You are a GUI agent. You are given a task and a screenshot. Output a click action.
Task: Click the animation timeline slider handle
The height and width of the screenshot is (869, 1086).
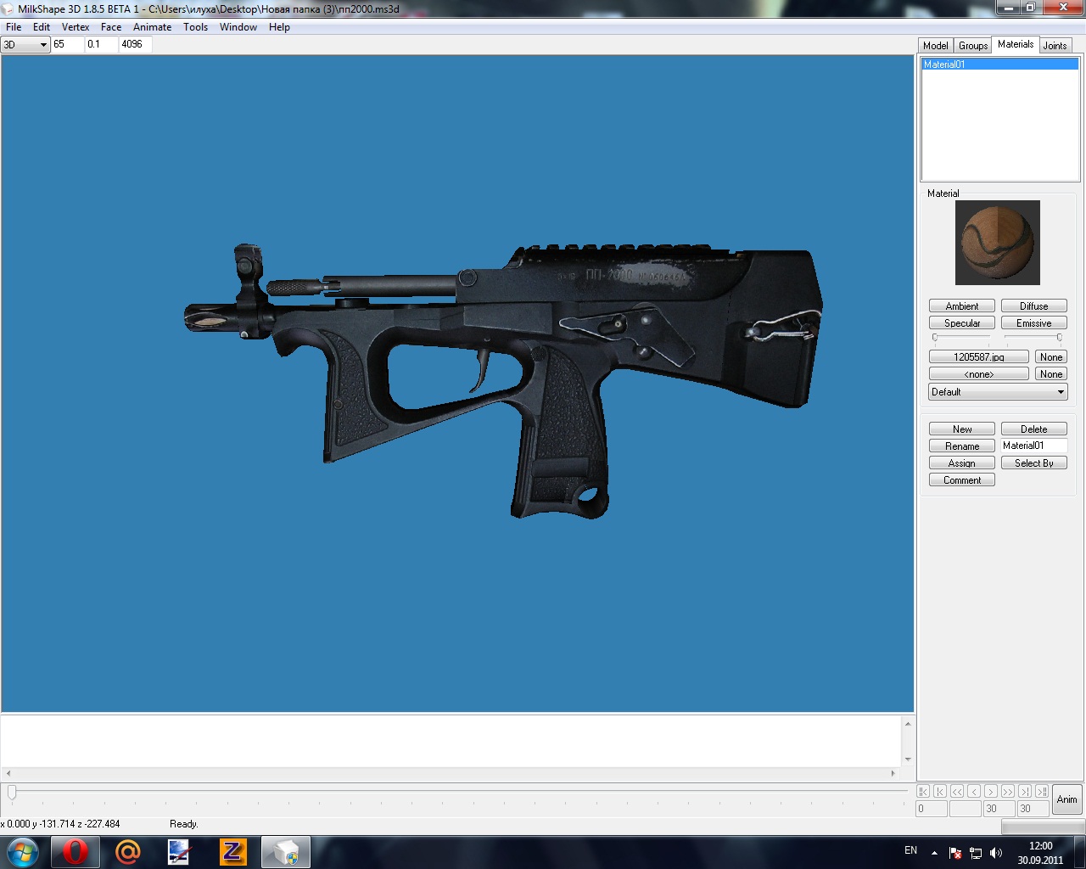point(12,792)
